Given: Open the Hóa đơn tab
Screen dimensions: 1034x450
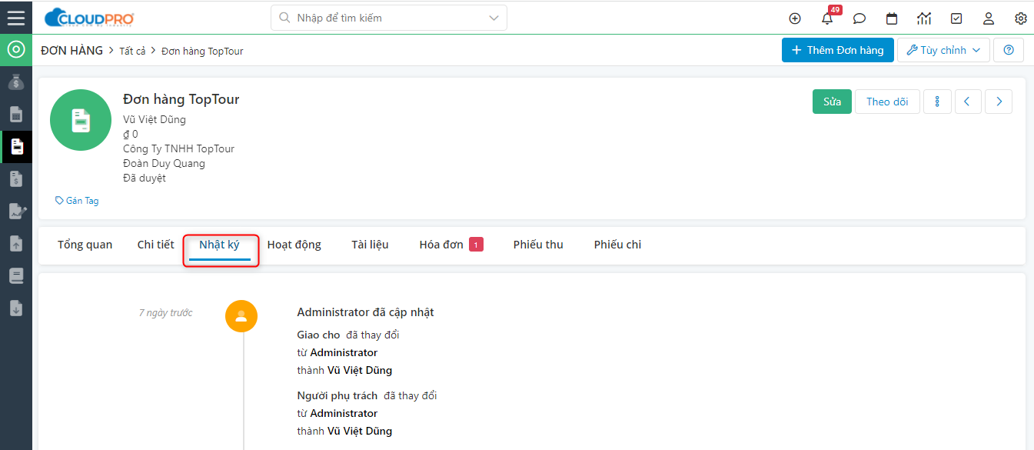Looking at the screenshot, I should tap(451, 245).
